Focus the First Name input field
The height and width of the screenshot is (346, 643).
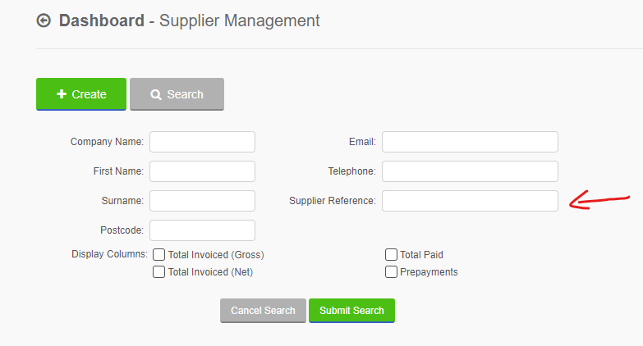coord(202,171)
